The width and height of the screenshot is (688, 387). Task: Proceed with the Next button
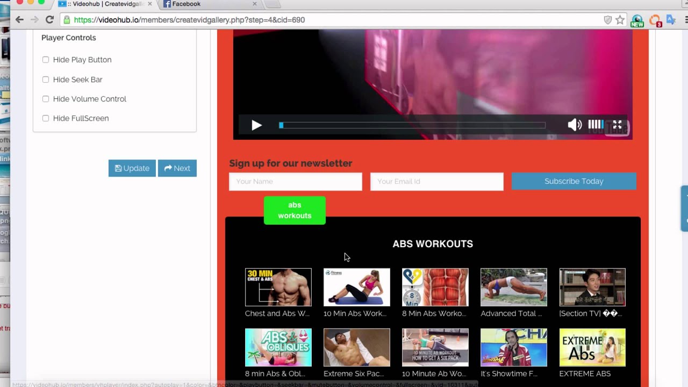pyautogui.click(x=177, y=168)
